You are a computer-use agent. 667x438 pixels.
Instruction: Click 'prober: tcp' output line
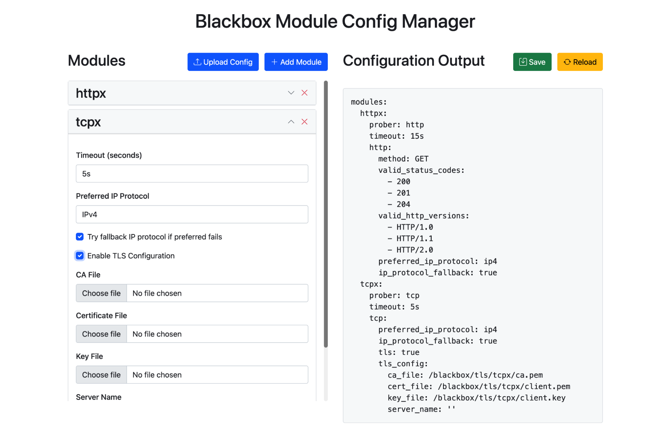[x=394, y=295]
